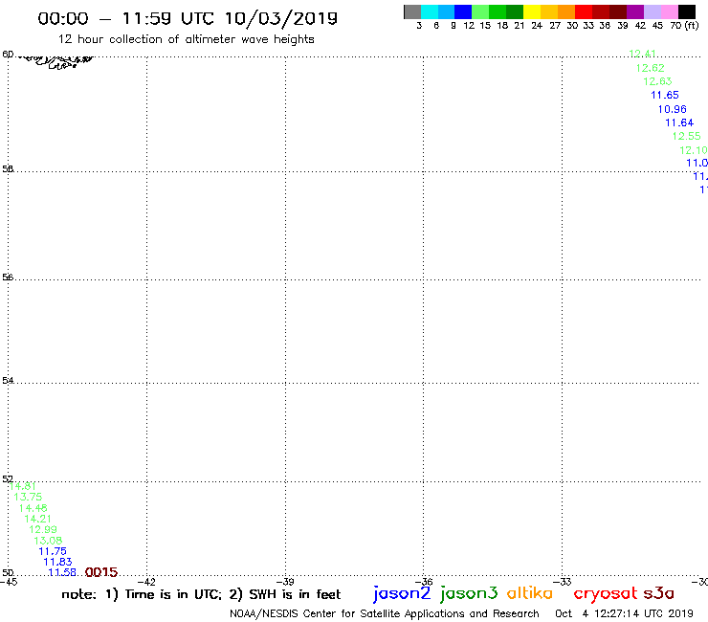Select the green reading 12.55
Viewport: 708px width, 622px height.
tap(686, 136)
